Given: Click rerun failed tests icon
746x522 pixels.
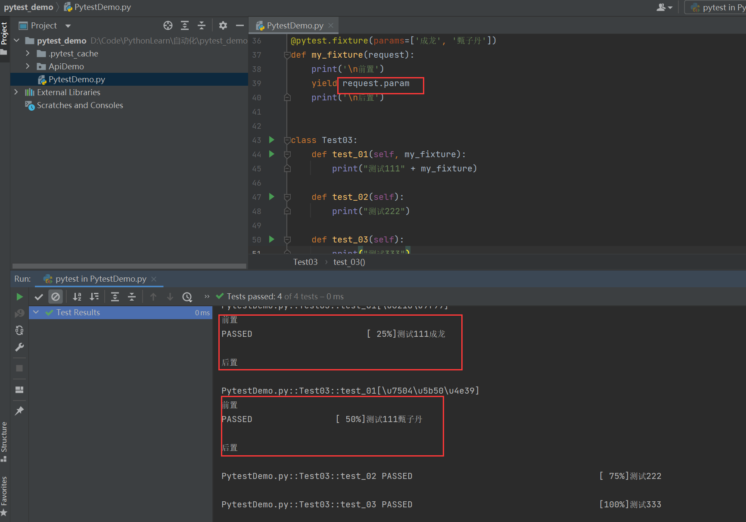Looking at the screenshot, I should 19,313.
